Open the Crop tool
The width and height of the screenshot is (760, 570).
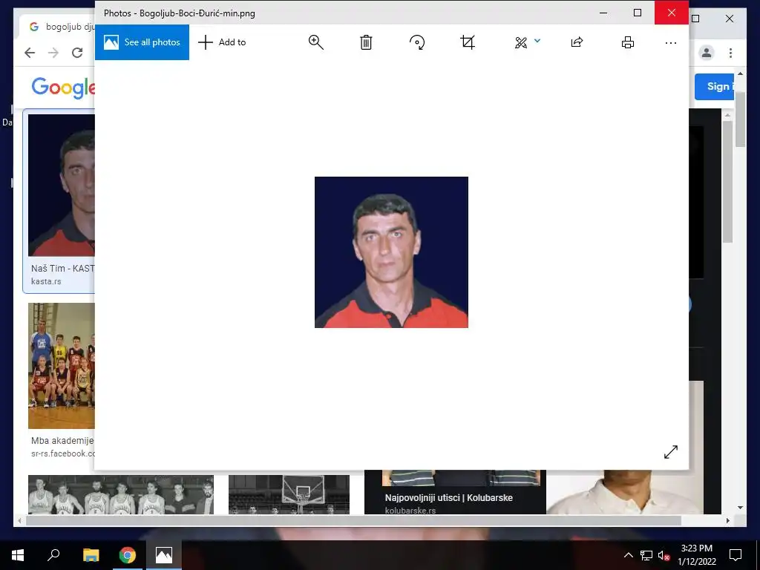coord(468,42)
